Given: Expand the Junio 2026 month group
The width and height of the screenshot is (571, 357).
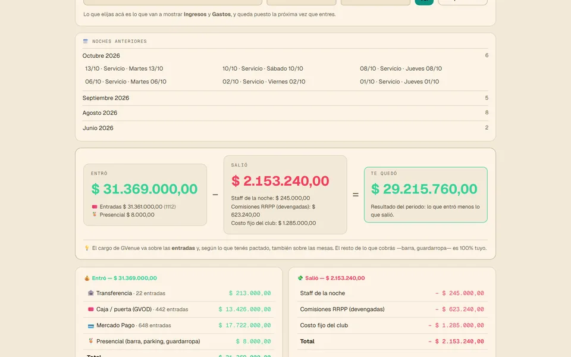Looking at the screenshot, I should (285, 128).
